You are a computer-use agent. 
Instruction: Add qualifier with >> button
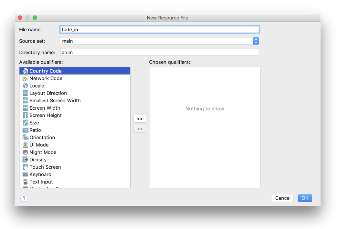[140, 119]
